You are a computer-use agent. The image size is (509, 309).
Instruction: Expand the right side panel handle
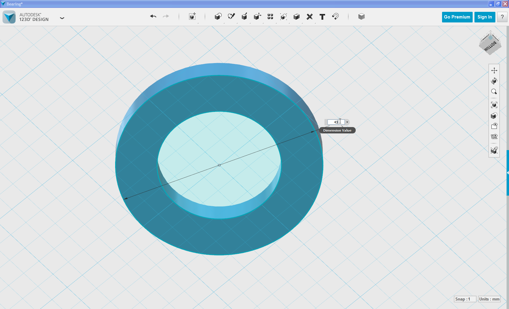[508, 173]
